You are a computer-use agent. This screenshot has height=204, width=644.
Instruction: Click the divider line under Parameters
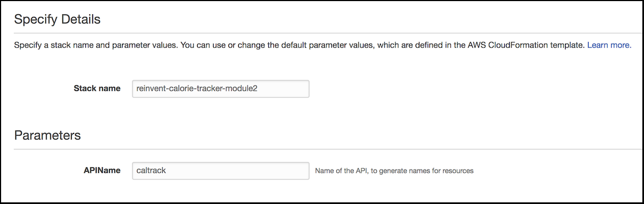click(329, 149)
